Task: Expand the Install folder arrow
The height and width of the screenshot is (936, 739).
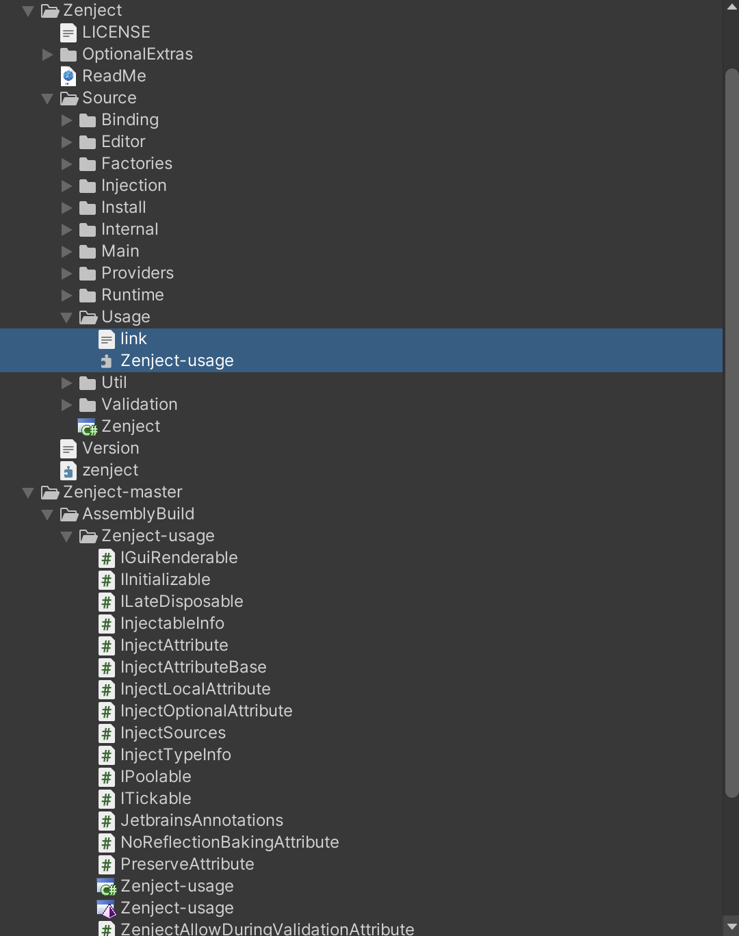Action: click(66, 208)
